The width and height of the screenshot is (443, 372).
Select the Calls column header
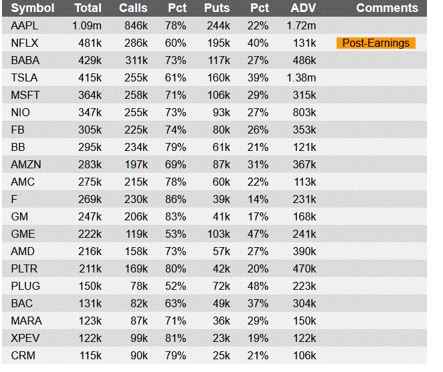point(133,8)
